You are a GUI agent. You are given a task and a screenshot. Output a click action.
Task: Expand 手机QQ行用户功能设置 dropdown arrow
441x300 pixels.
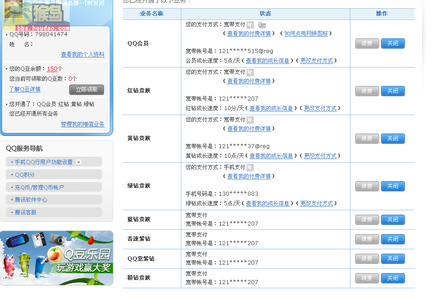click(x=79, y=162)
